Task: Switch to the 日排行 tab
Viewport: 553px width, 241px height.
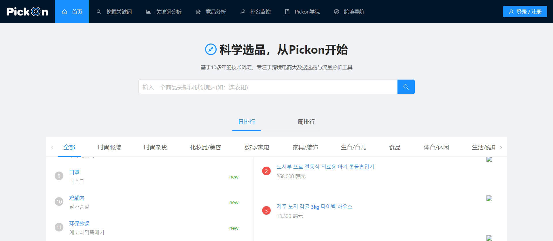Action: pyautogui.click(x=247, y=122)
